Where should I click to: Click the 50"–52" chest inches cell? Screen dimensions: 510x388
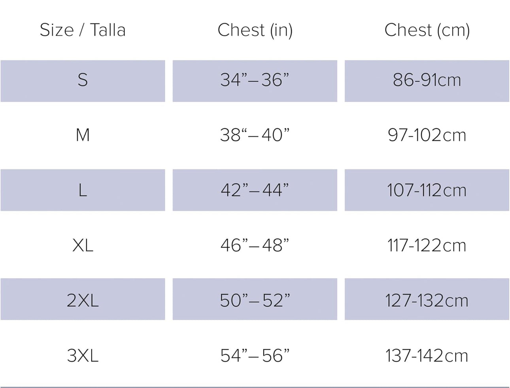pyautogui.click(x=255, y=300)
